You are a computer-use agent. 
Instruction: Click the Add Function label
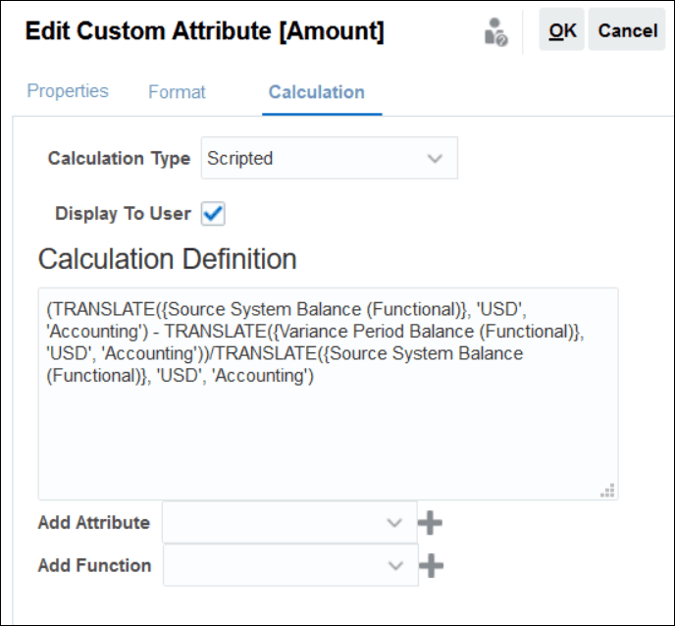point(94,565)
